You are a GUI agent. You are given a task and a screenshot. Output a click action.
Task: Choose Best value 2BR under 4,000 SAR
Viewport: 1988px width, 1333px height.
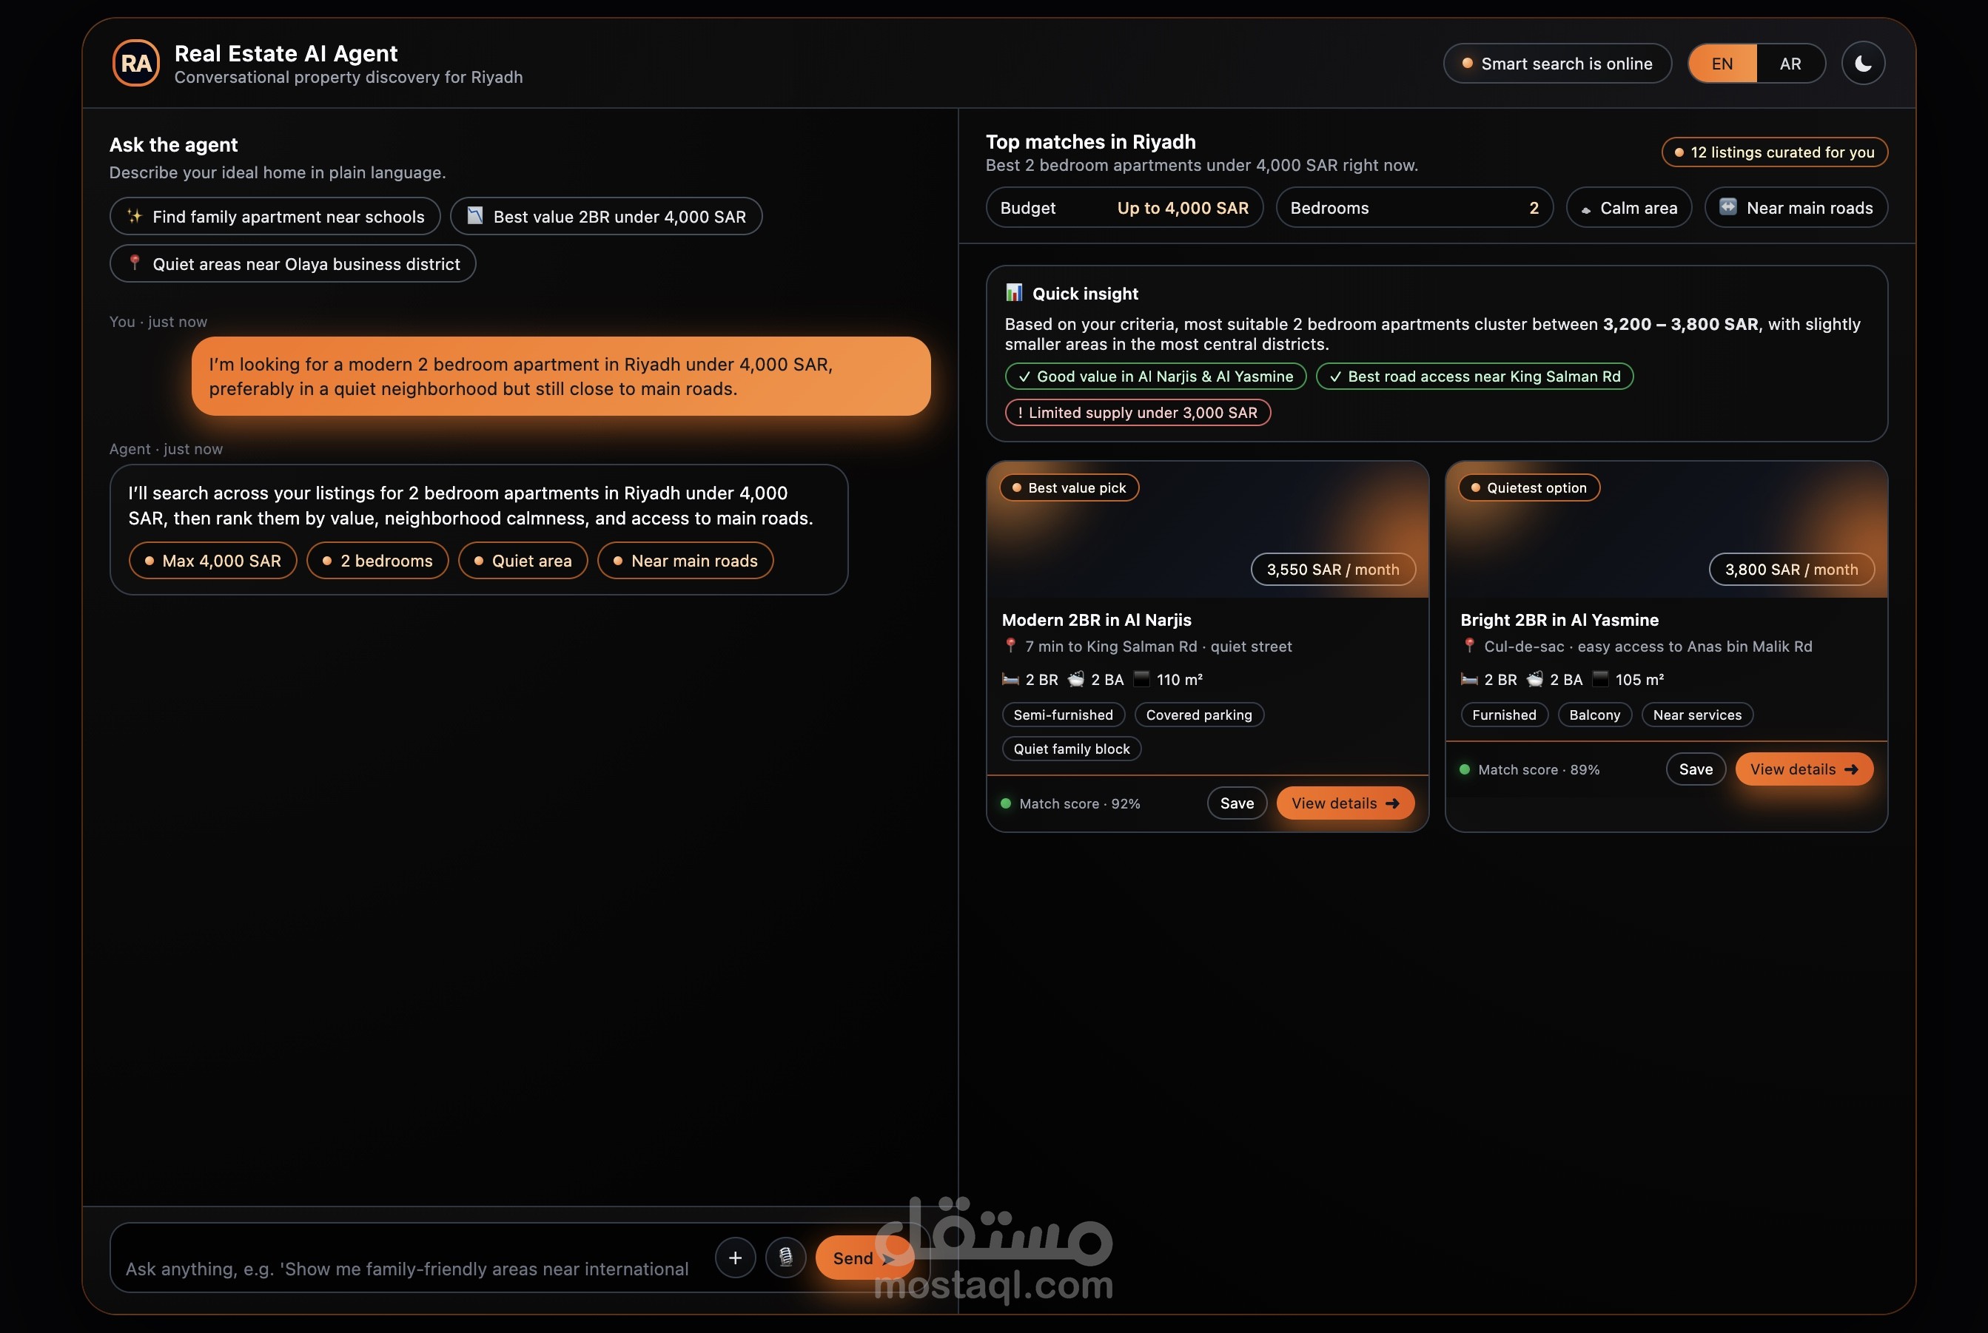pyautogui.click(x=605, y=217)
